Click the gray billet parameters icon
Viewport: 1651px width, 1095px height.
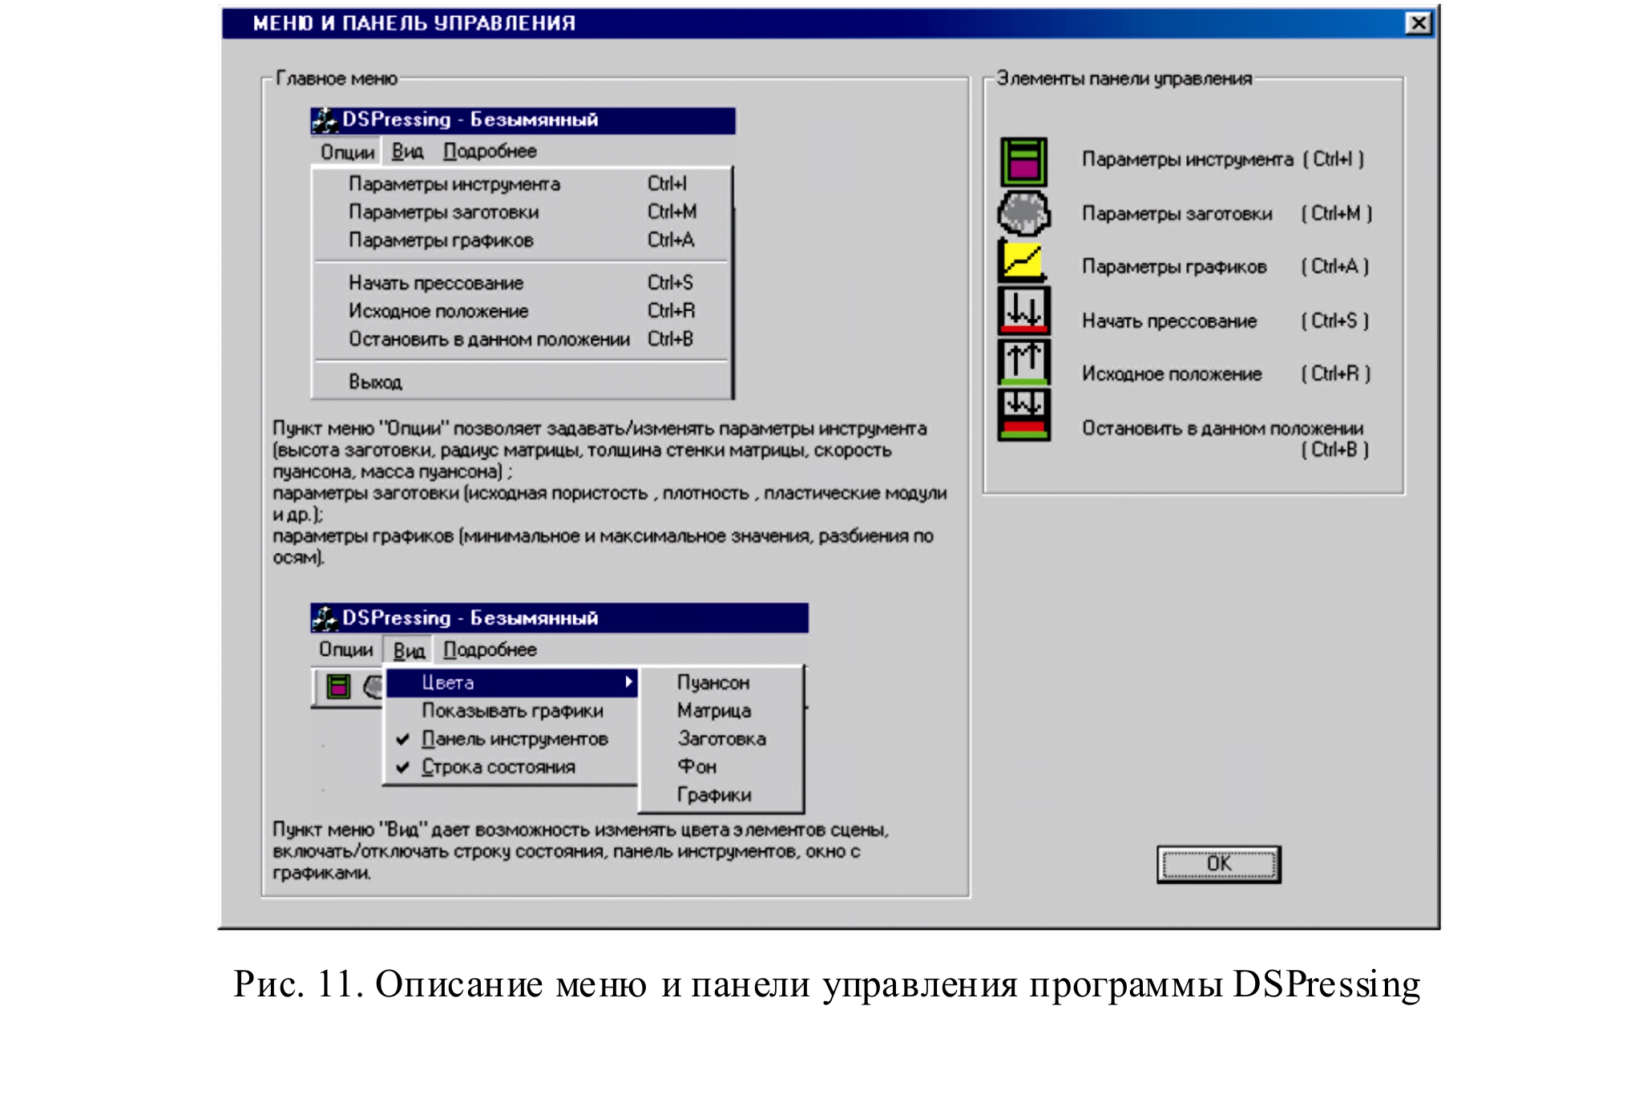click(1023, 213)
